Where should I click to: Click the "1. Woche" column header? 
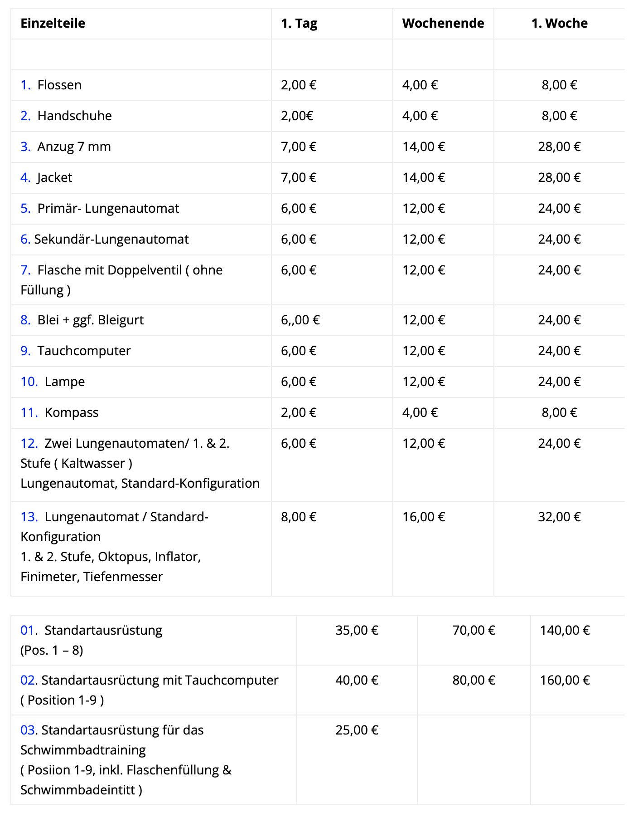pos(559,24)
